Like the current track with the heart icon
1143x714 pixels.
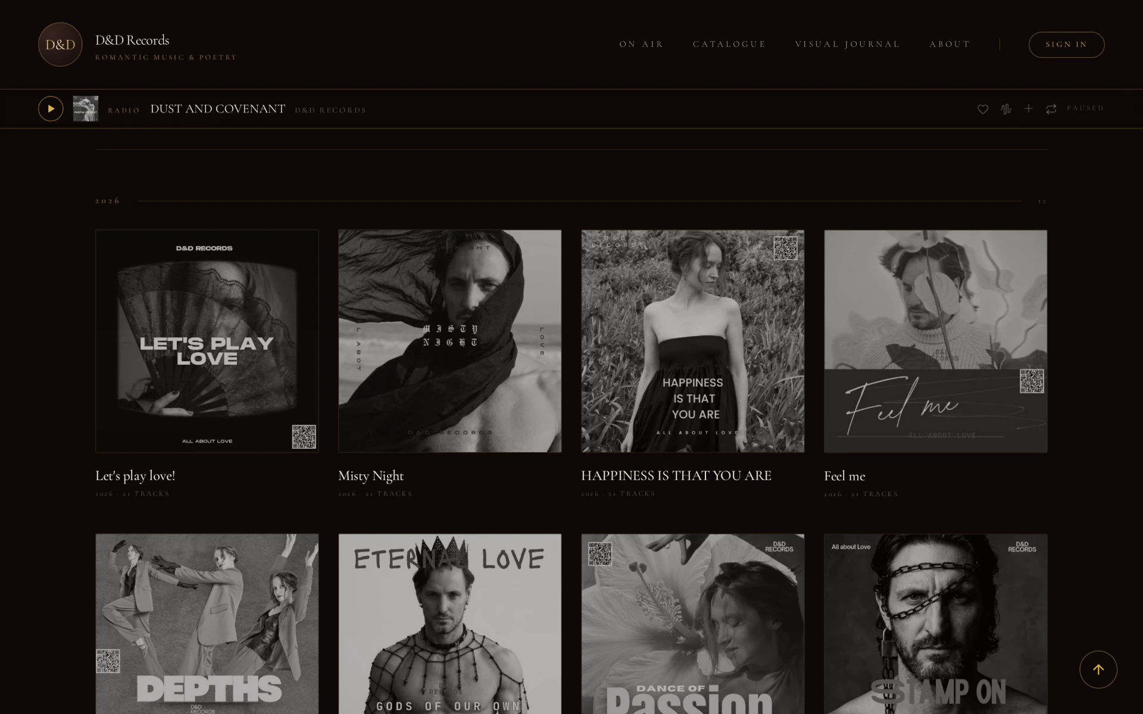983,109
